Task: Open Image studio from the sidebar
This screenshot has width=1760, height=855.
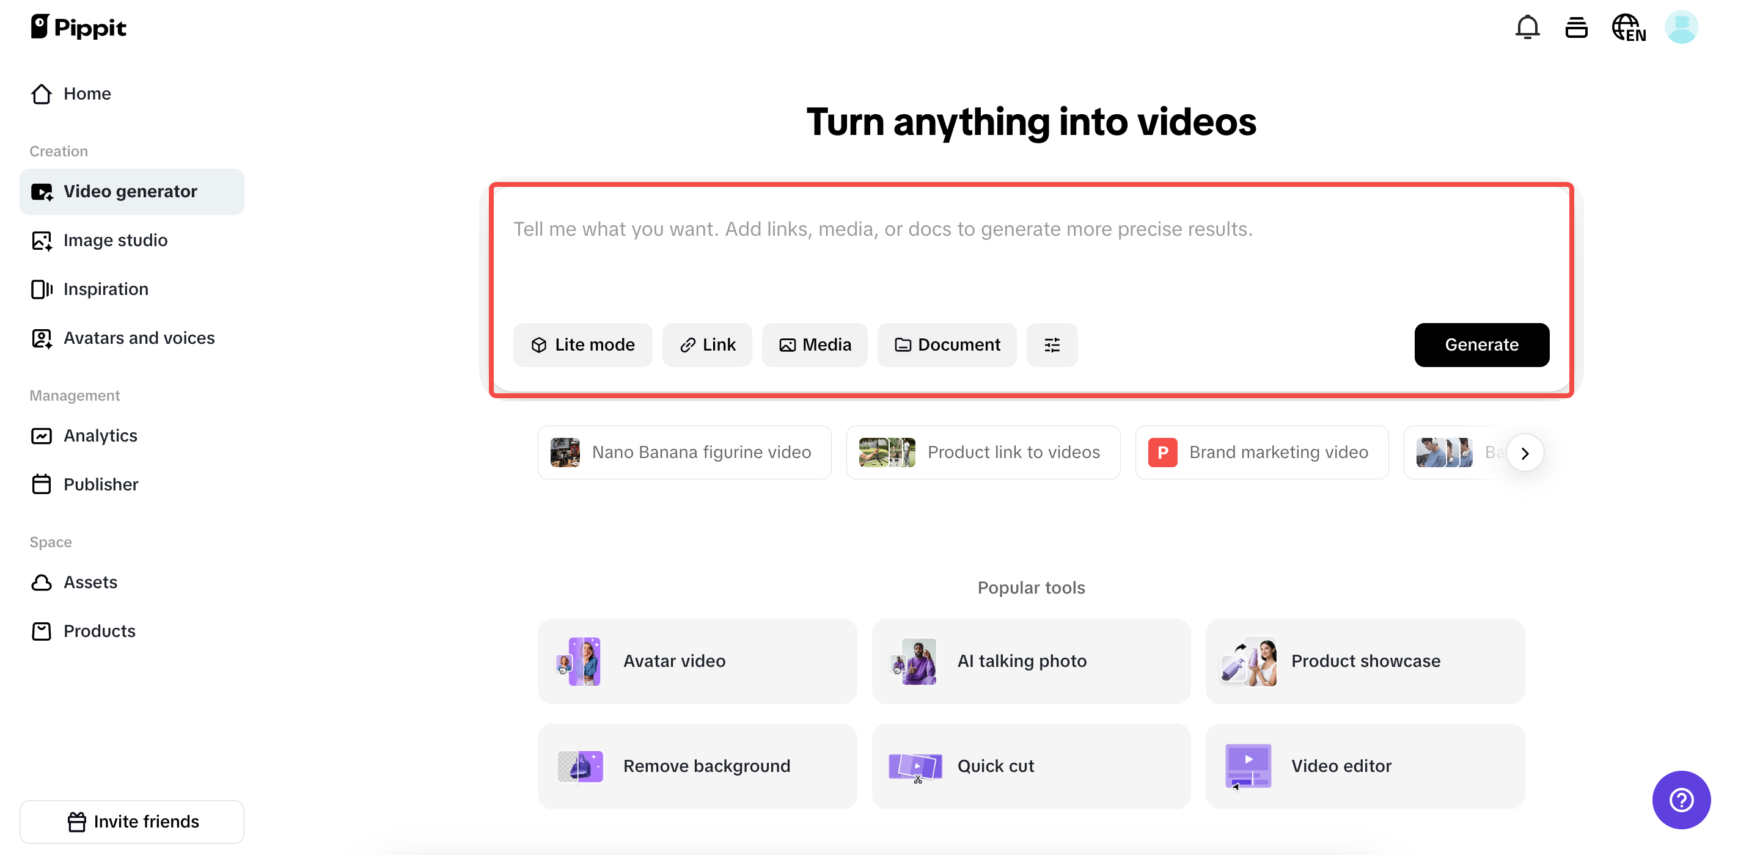Action: (115, 239)
